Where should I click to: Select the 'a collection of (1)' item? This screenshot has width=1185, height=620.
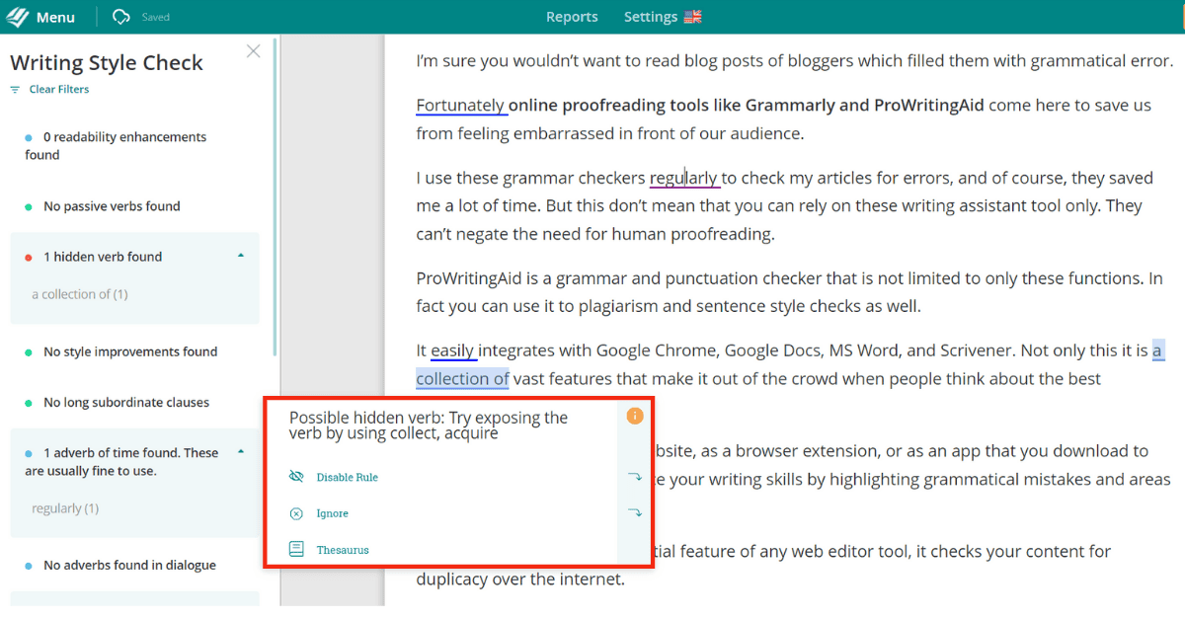tap(80, 294)
